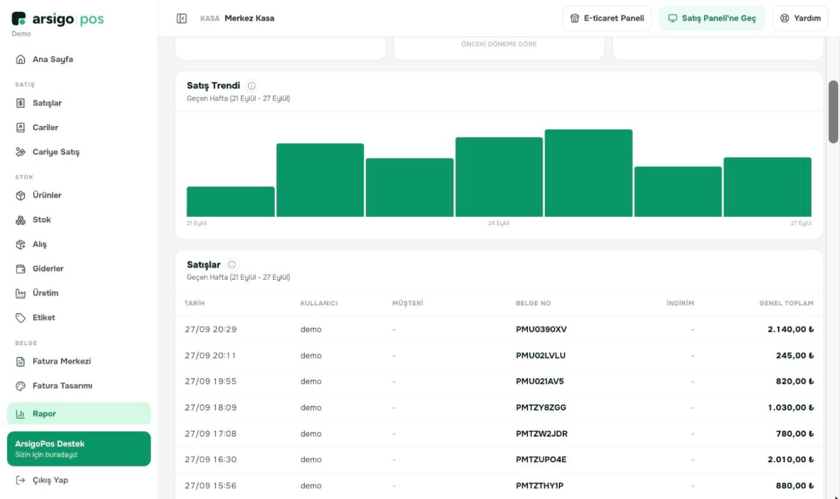This screenshot has width=840, height=499.
Task: Click the vertical page scrollbar thumb
Action: 833,111
